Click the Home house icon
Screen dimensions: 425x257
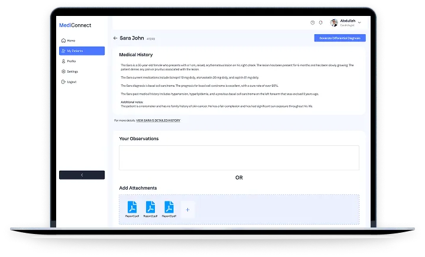pos(63,40)
